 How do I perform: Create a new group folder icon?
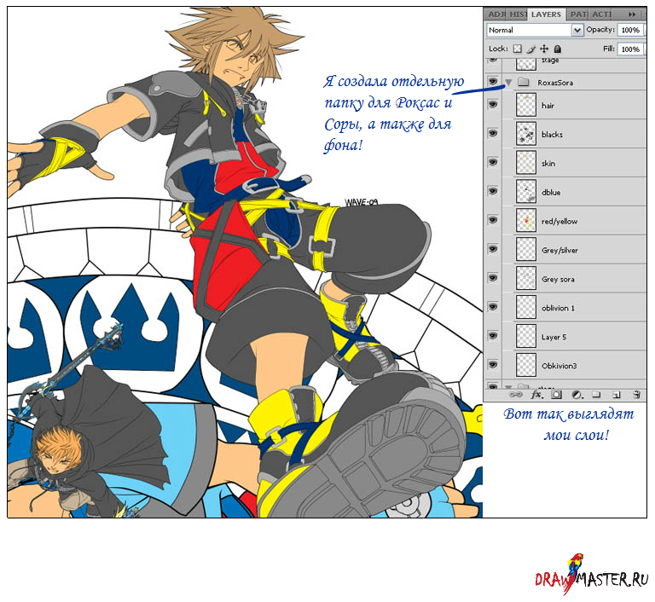tap(596, 395)
